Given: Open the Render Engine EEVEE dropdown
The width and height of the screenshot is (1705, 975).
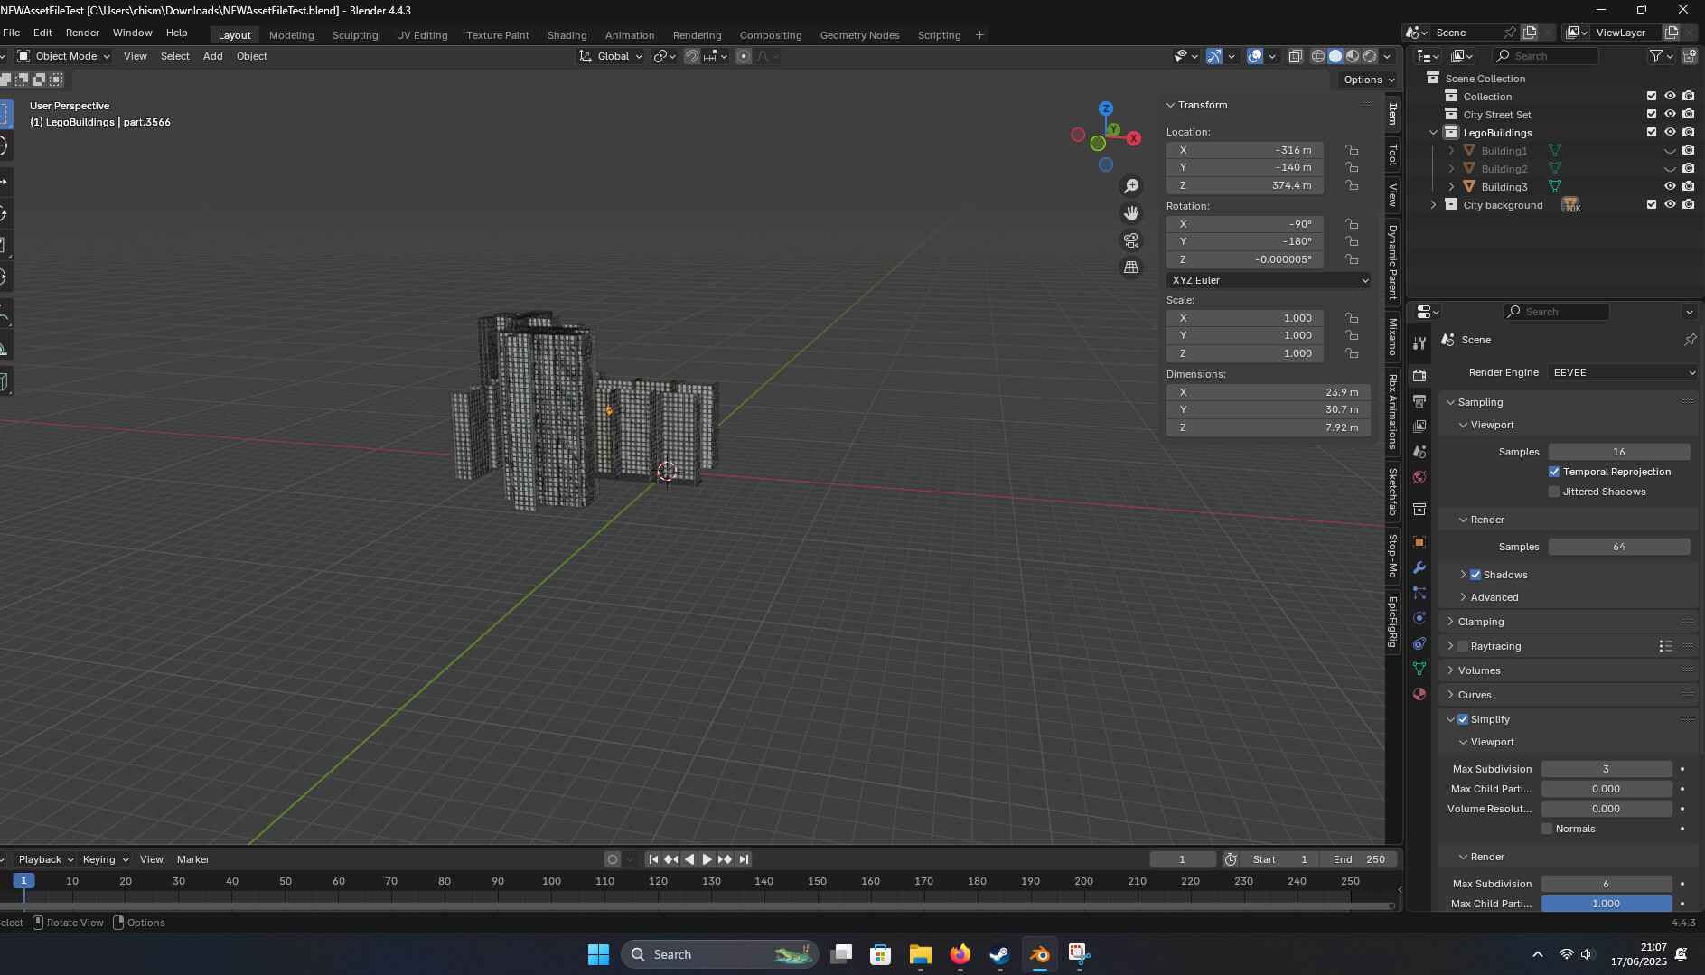Looking at the screenshot, I should 1623,372.
